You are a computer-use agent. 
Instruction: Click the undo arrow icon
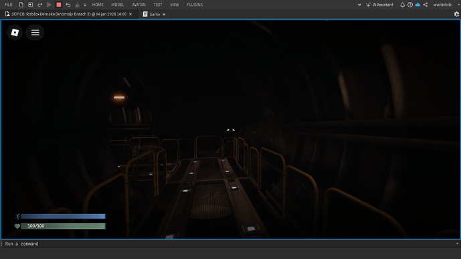click(68, 5)
